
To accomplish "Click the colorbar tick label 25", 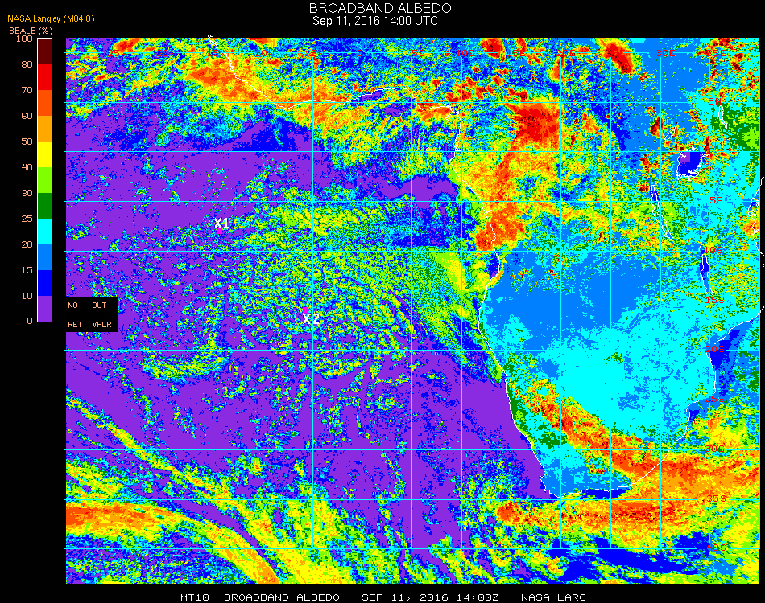I will coord(27,219).
